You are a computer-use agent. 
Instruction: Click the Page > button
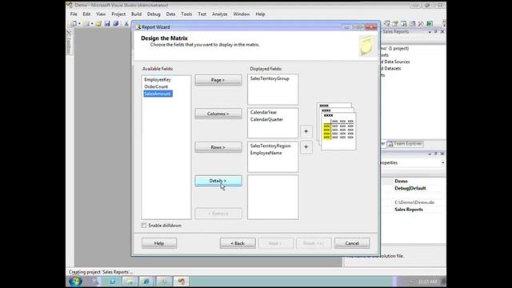[218, 80]
